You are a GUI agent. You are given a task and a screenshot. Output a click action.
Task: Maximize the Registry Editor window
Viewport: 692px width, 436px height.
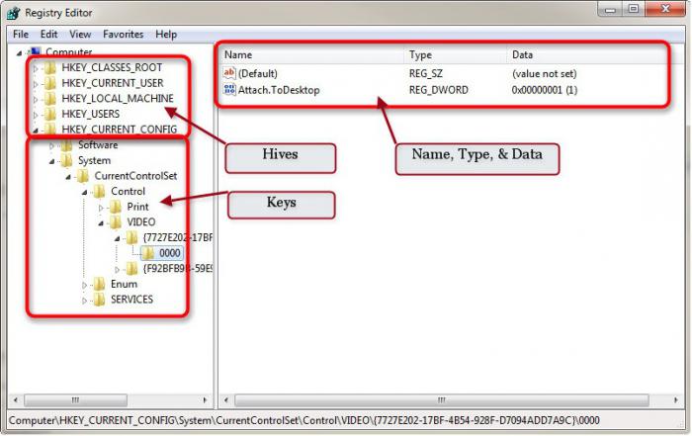click(634, 8)
